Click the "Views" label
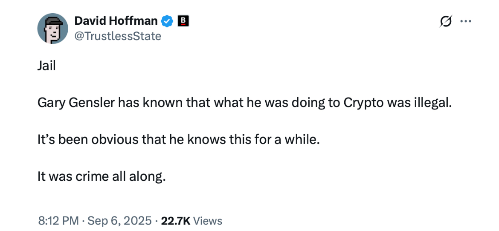 click(x=208, y=221)
